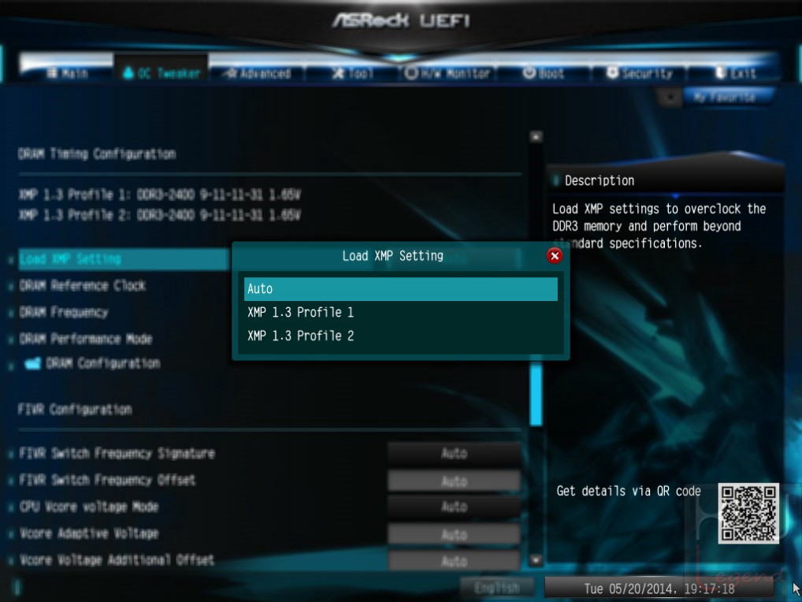Click the scroll up arrow
The image size is (802, 602).
pos(536,136)
